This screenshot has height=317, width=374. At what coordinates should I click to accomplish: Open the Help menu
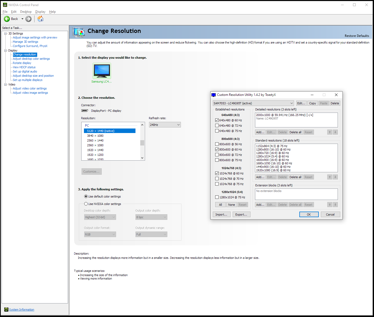click(52, 12)
